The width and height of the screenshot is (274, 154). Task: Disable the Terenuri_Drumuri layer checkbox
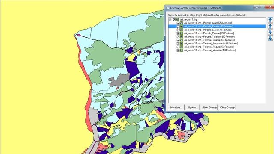(x=178, y=40)
